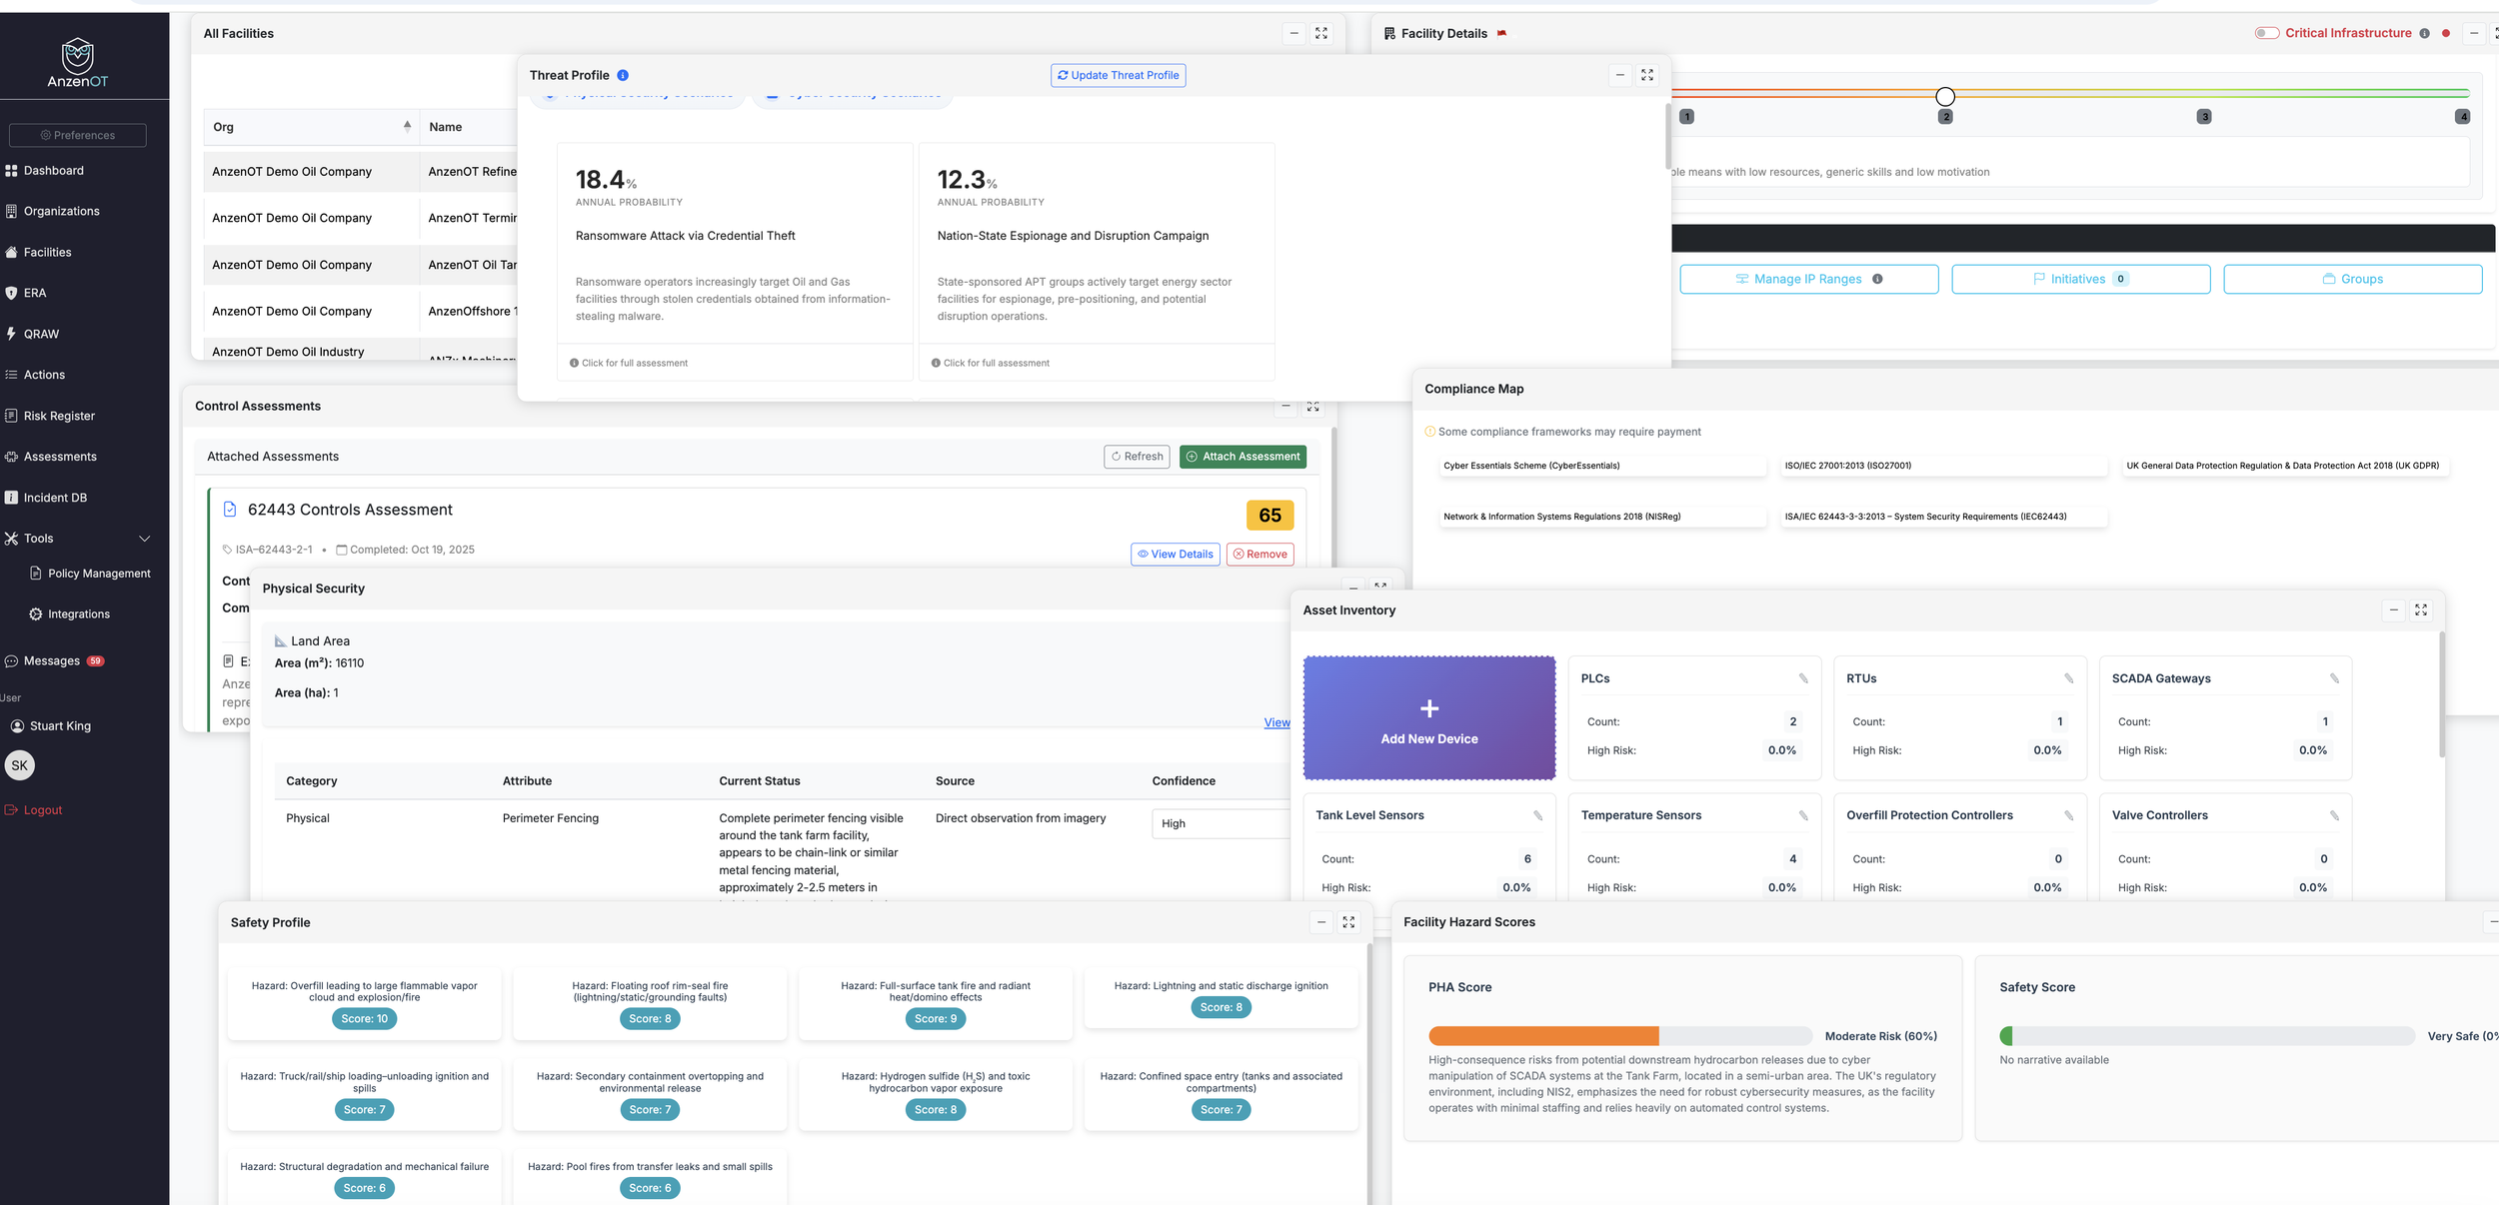The image size is (2499, 1205).
Task: Click the Update Threat Profile button
Action: [x=1118, y=75]
